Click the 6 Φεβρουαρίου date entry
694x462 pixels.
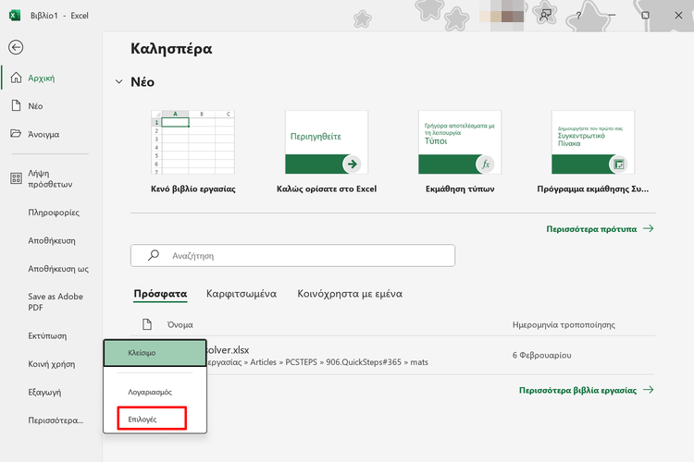[x=541, y=356]
